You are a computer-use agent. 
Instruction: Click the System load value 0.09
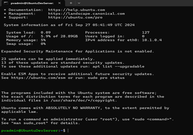46,32
